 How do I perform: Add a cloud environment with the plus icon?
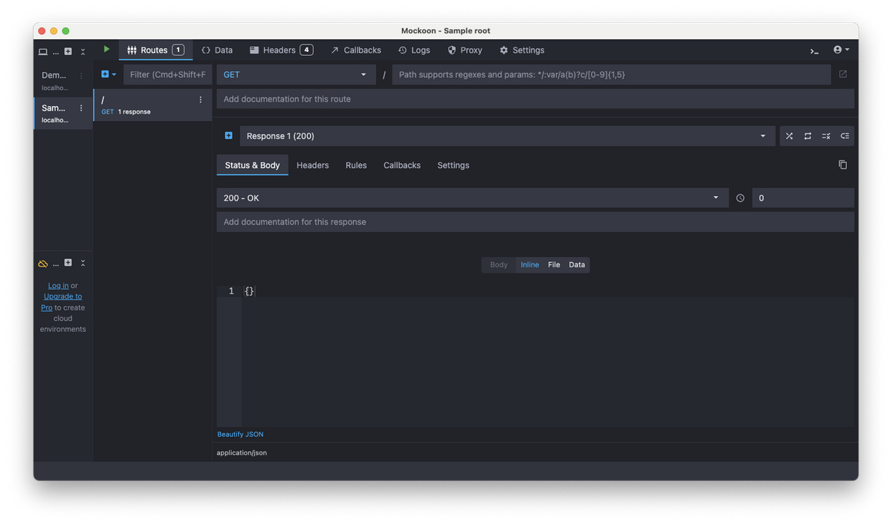68,263
